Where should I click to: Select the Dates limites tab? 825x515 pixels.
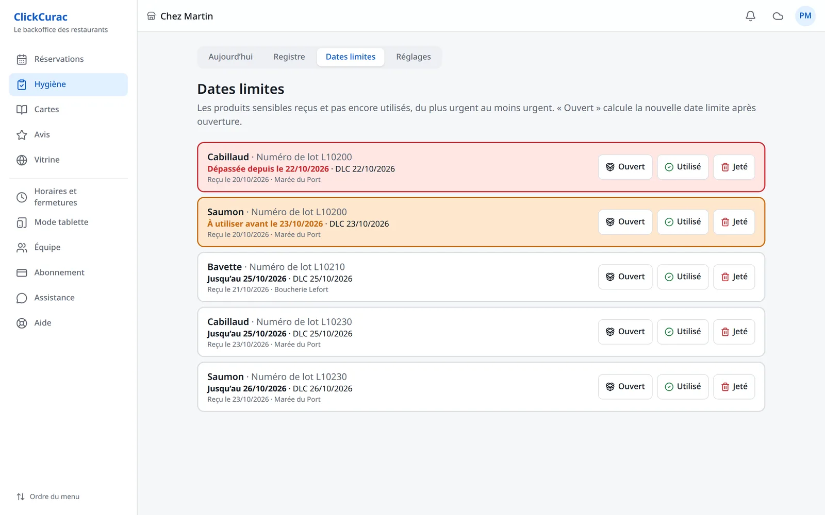click(351, 57)
